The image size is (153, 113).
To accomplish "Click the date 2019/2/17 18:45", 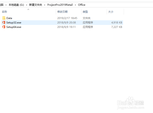I will (x=67, y=18).
